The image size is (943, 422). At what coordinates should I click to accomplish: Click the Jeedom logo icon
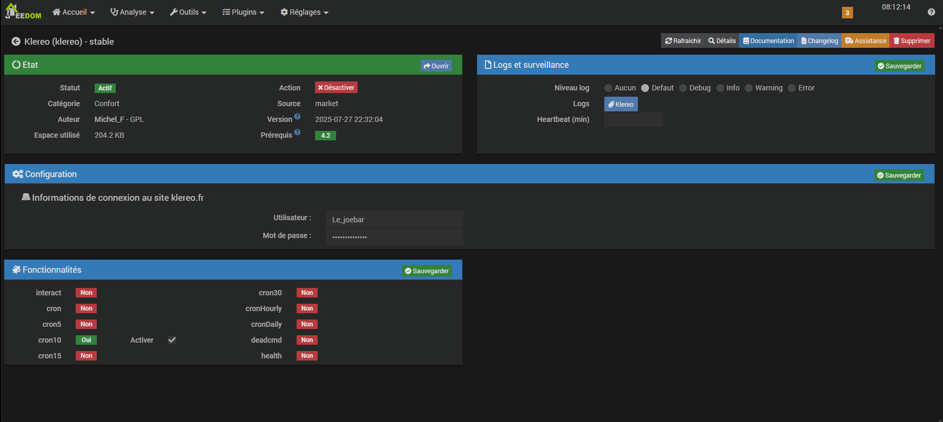point(23,12)
